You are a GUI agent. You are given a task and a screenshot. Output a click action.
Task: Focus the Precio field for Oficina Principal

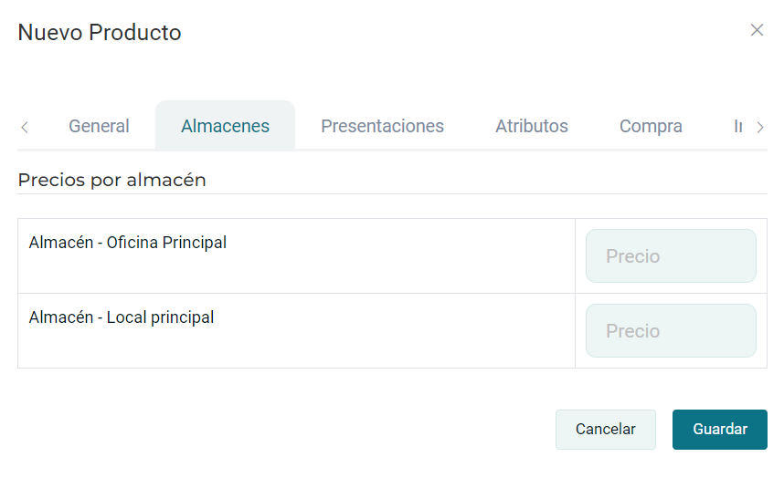(x=671, y=256)
